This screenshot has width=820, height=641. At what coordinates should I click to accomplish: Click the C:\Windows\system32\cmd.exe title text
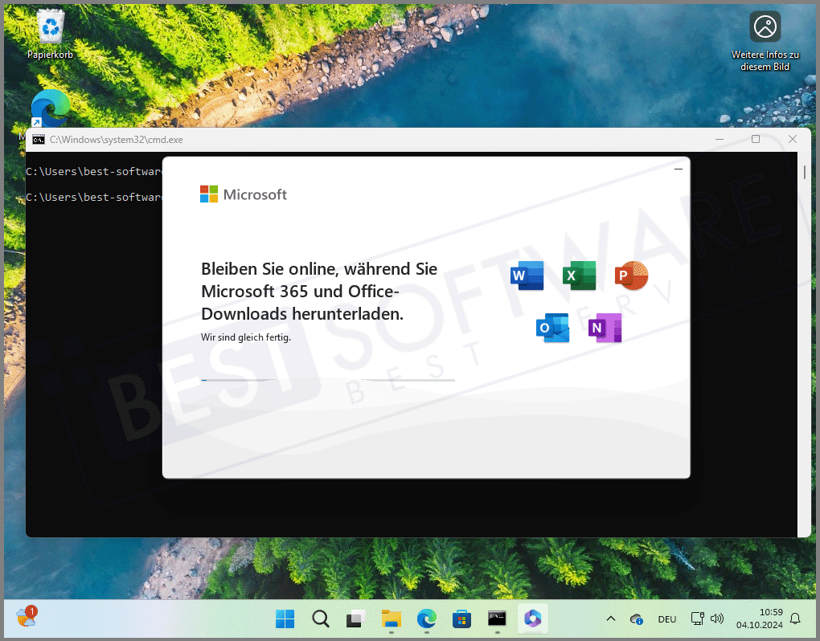pos(116,140)
